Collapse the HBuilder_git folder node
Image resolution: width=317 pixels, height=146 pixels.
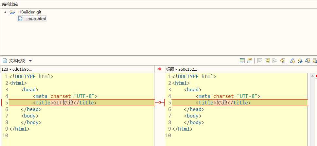tap(5, 12)
